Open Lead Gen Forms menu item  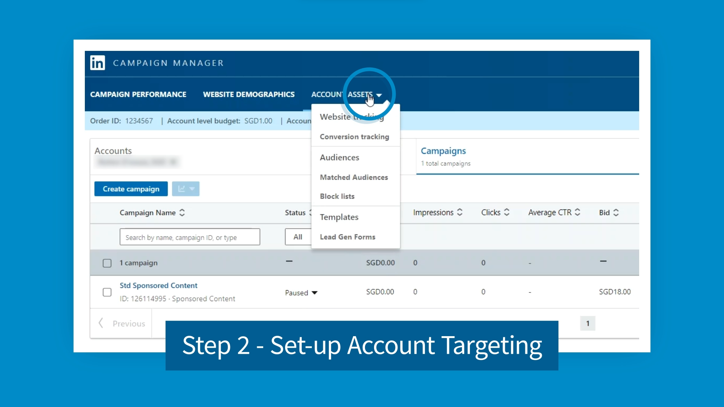(347, 237)
